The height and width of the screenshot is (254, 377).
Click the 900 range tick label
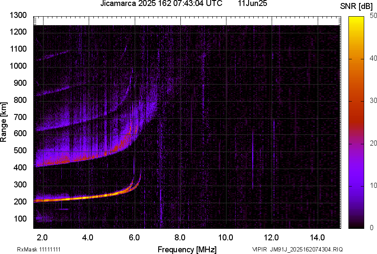point(20,83)
